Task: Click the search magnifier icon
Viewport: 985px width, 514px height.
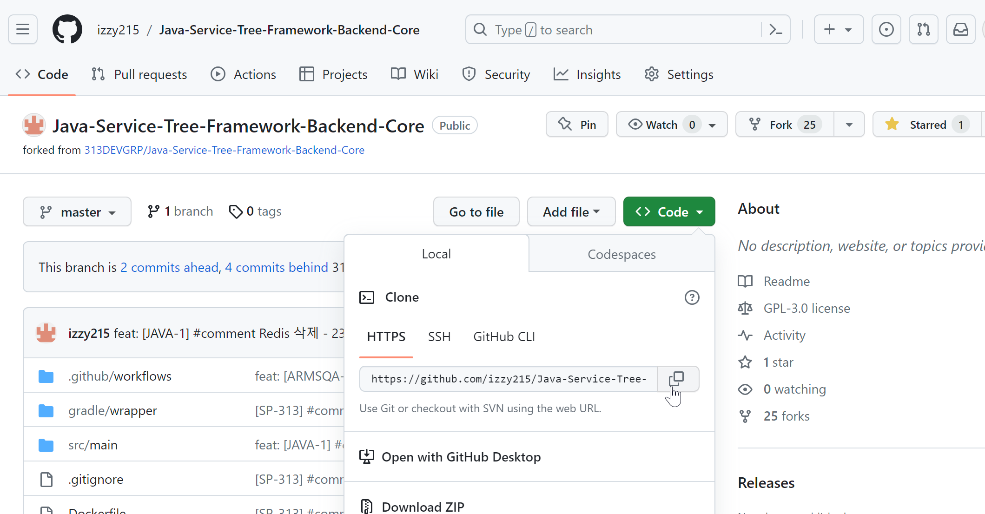Action: [x=480, y=30]
